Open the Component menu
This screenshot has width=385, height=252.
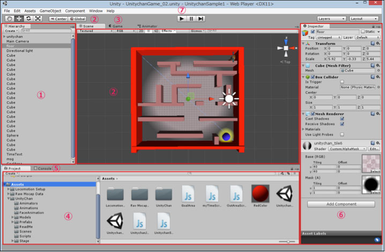click(75, 11)
